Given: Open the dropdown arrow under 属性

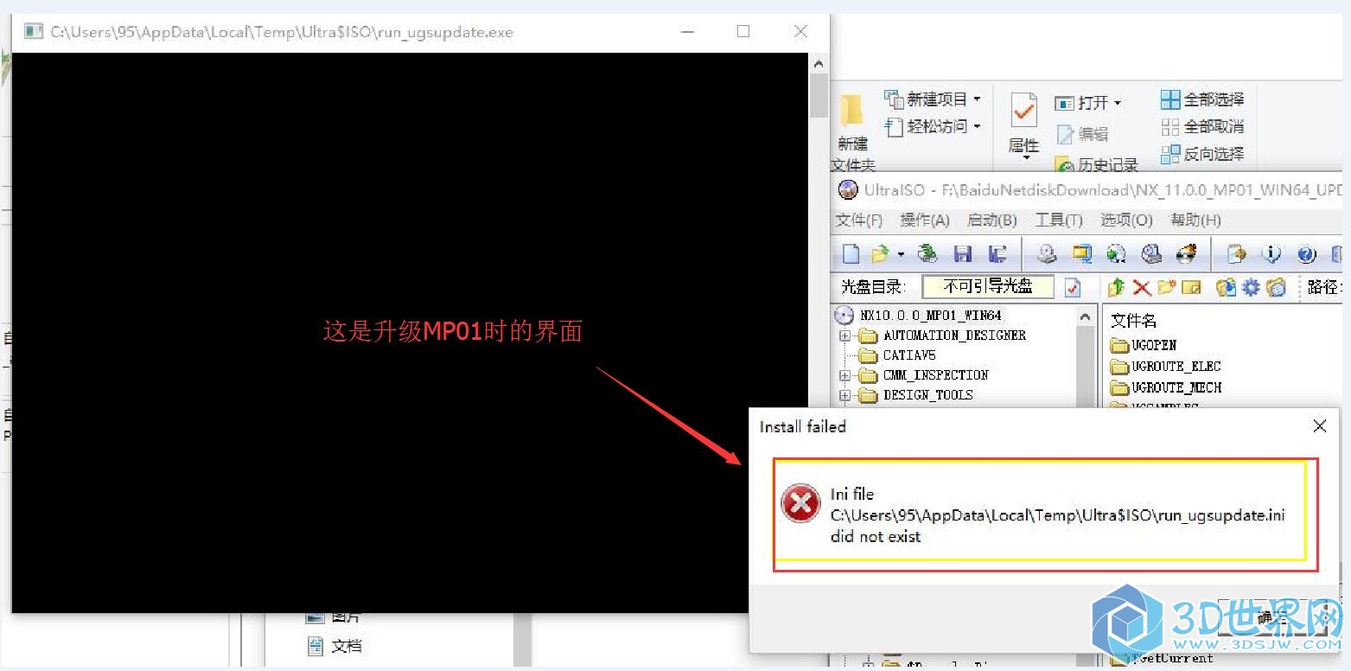Looking at the screenshot, I should tap(1025, 157).
